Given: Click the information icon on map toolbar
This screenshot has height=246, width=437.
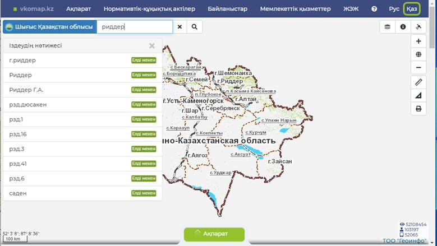Looking at the screenshot, I should [403, 27].
